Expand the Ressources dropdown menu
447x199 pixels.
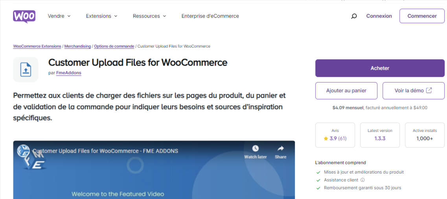point(149,16)
